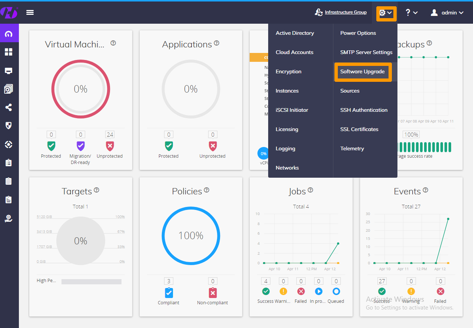
Task: Click help icon next to Policies title
Action: point(207,190)
